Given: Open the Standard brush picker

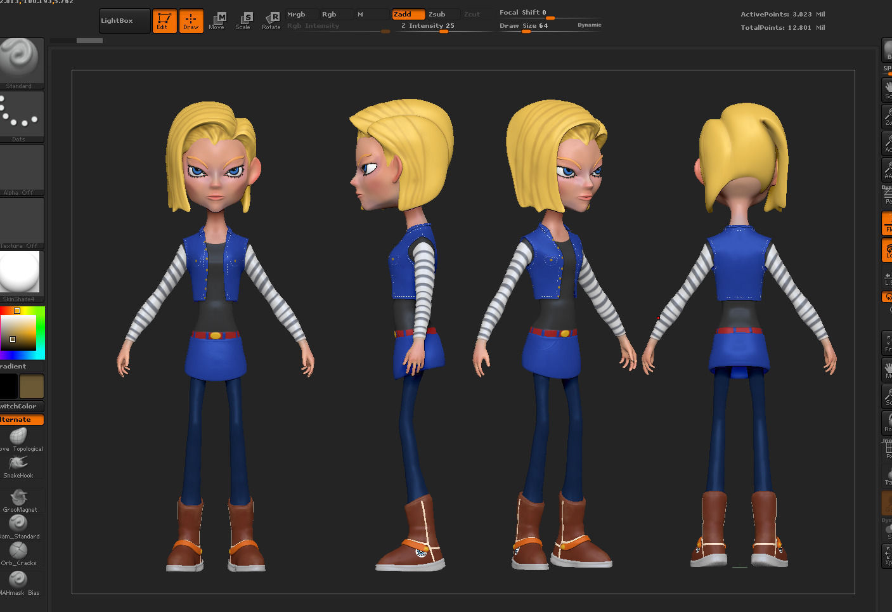Looking at the screenshot, I should click(x=22, y=63).
